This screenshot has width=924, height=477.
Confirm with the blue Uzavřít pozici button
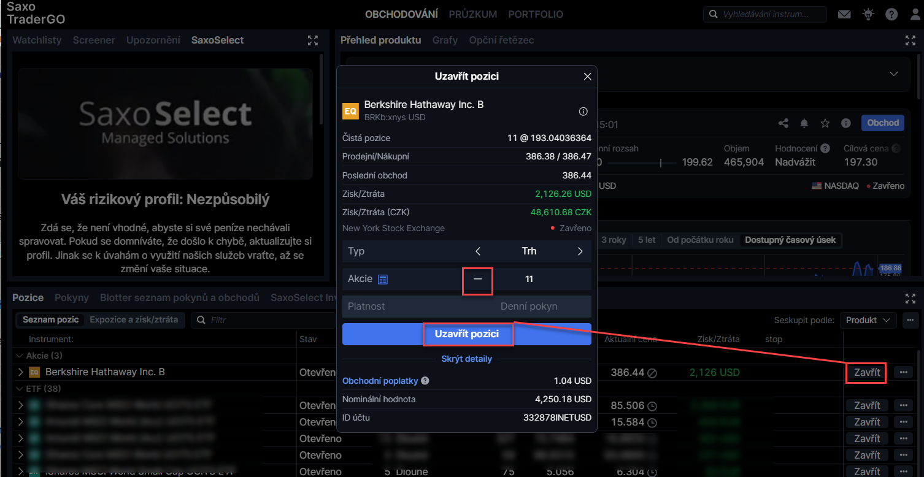point(467,334)
